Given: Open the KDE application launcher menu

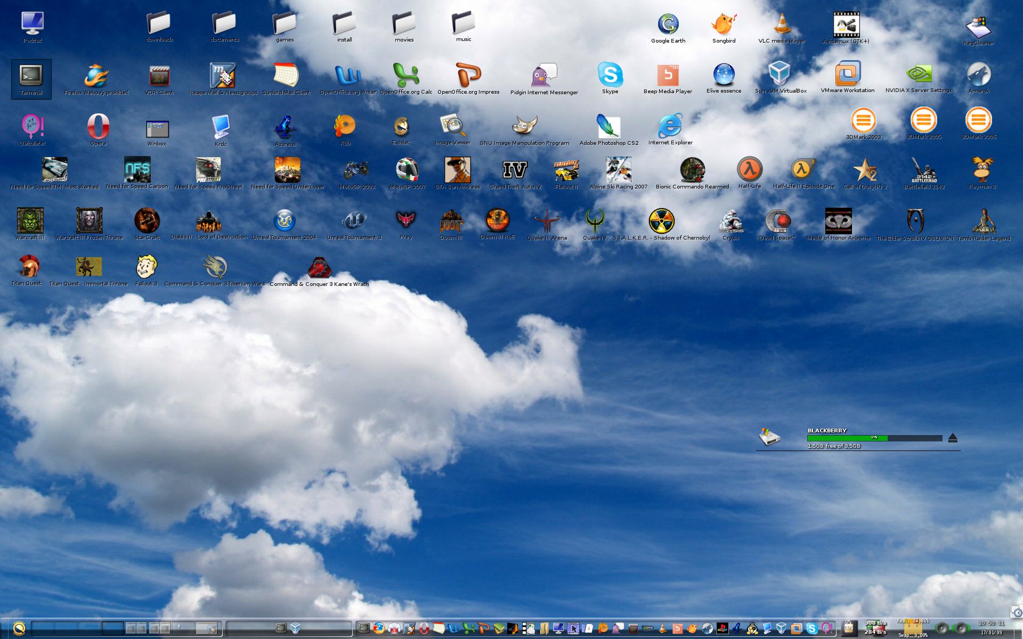Looking at the screenshot, I should 18,628.
